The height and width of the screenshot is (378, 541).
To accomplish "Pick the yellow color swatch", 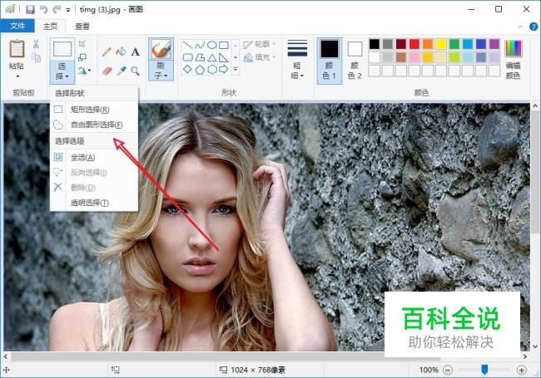I will point(441,44).
